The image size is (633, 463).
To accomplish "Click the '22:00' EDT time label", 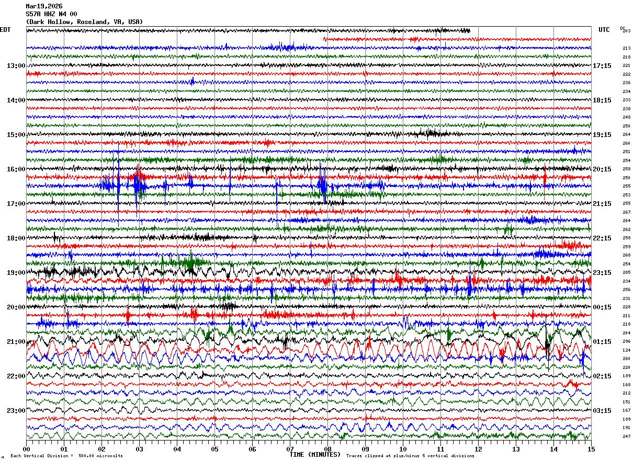I will (16, 376).
